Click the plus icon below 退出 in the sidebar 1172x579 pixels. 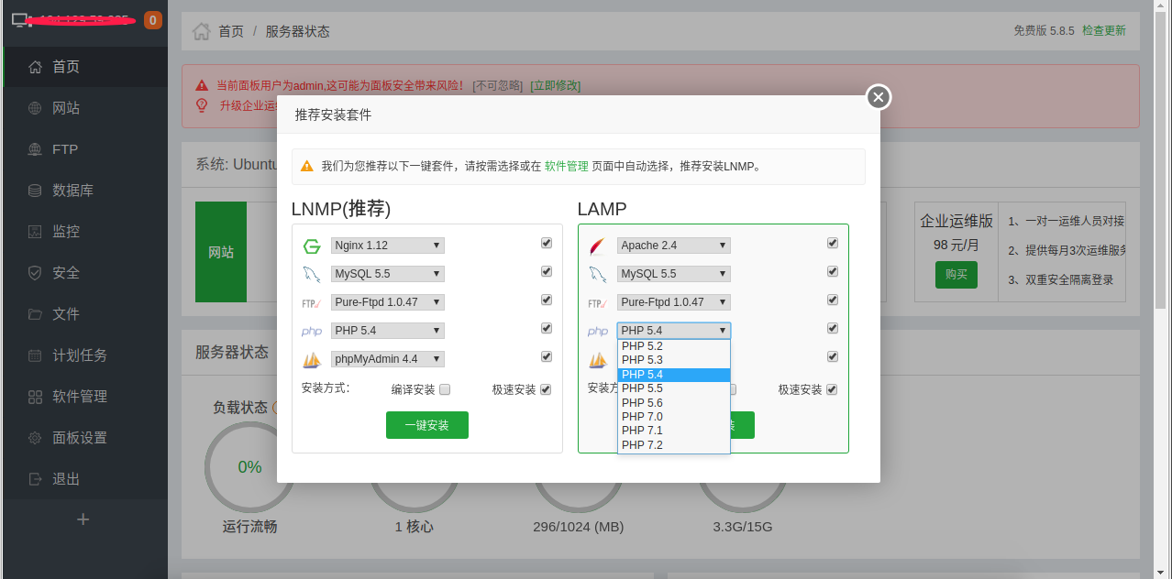[83, 519]
